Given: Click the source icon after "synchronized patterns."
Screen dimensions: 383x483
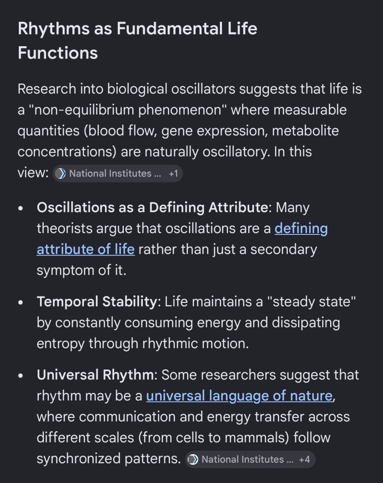Looking at the screenshot, I should (x=193, y=459).
